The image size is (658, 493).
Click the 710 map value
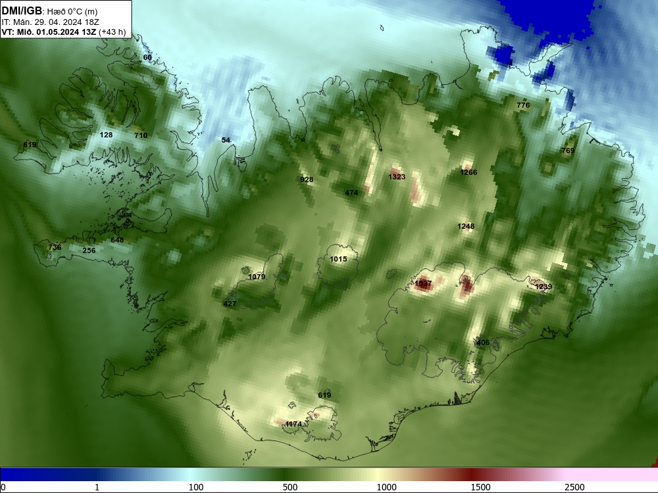141,135
